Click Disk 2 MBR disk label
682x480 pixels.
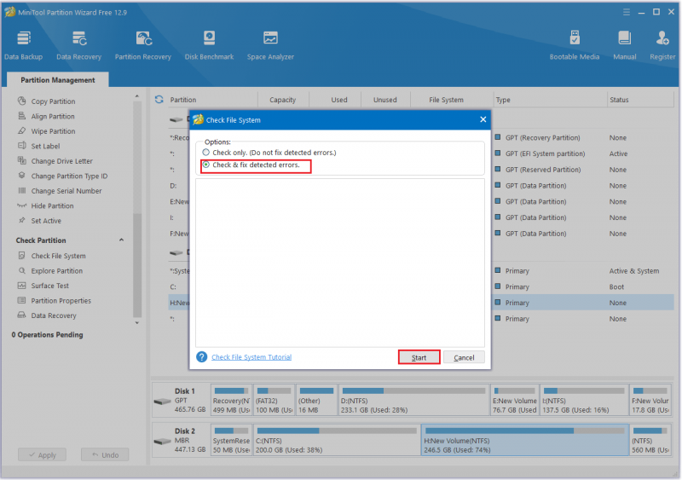point(181,440)
